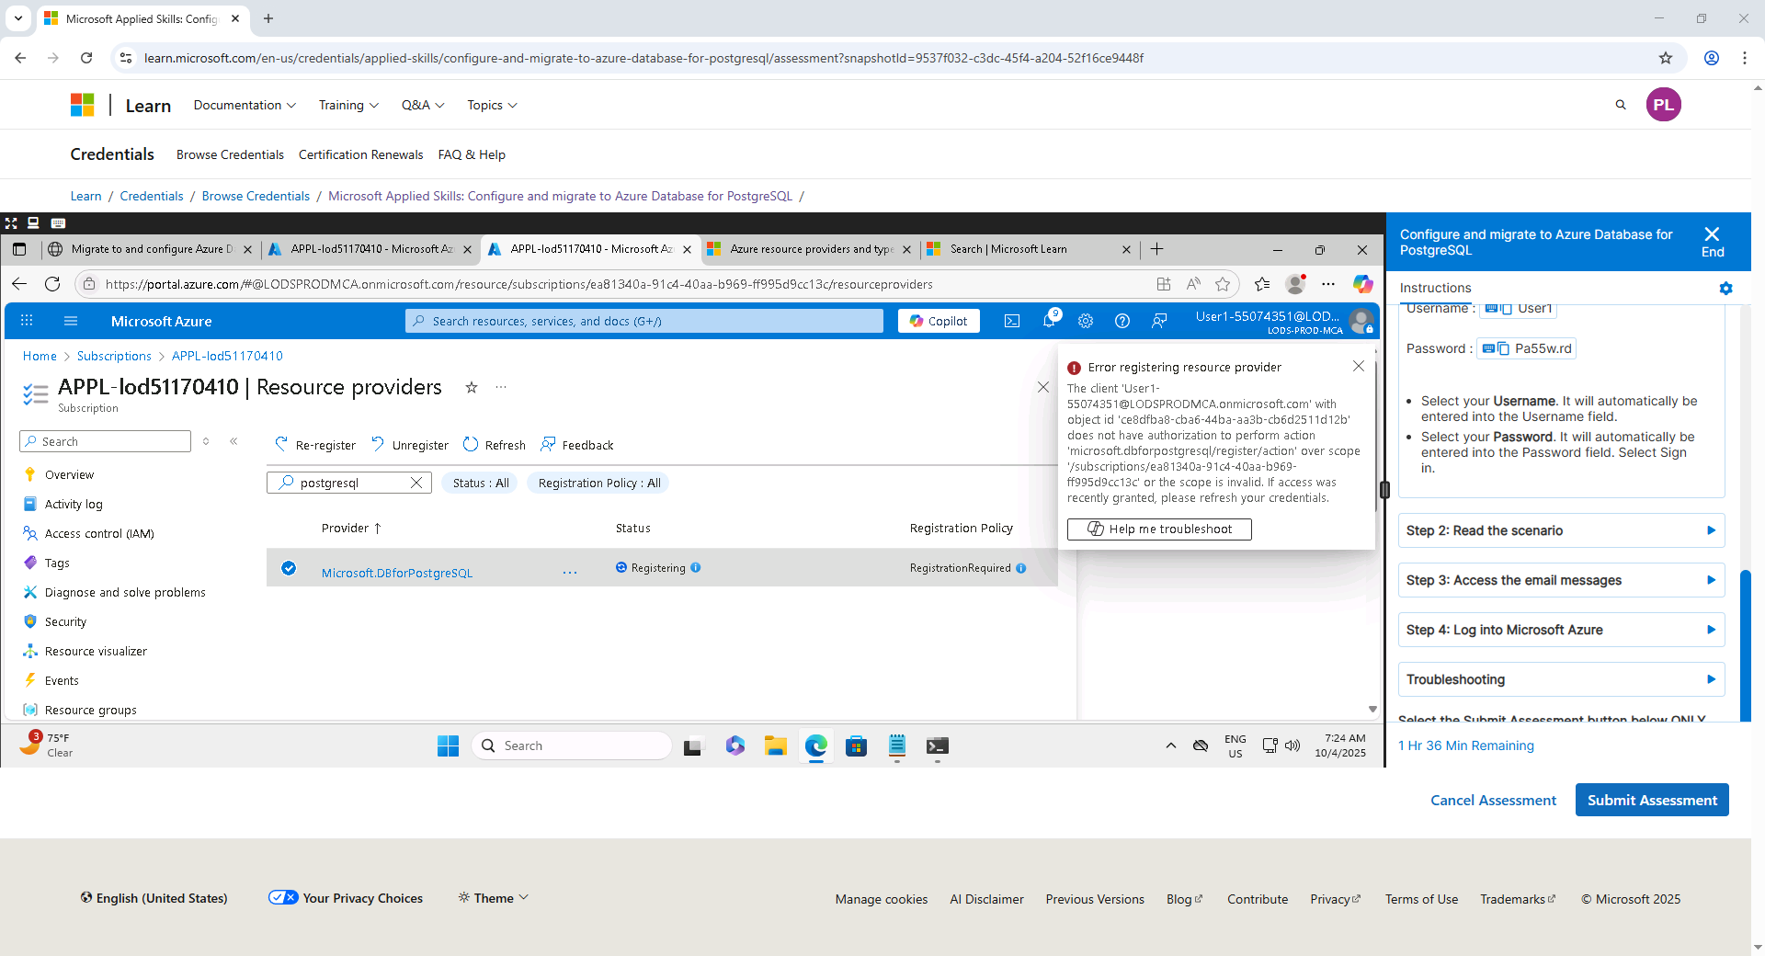Open the Instructions settings gear
Viewport: 1765px width, 956px height.
[x=1725, y=289]
